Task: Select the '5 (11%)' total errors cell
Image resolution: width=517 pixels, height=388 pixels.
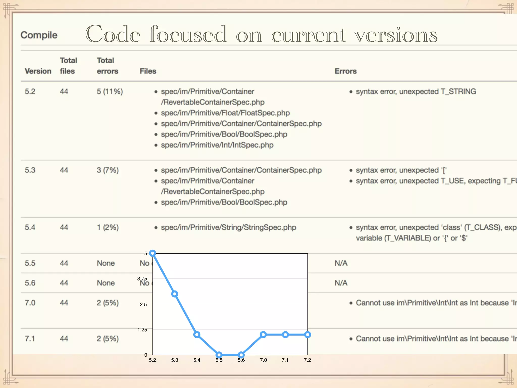Action: tap(110, 91)
